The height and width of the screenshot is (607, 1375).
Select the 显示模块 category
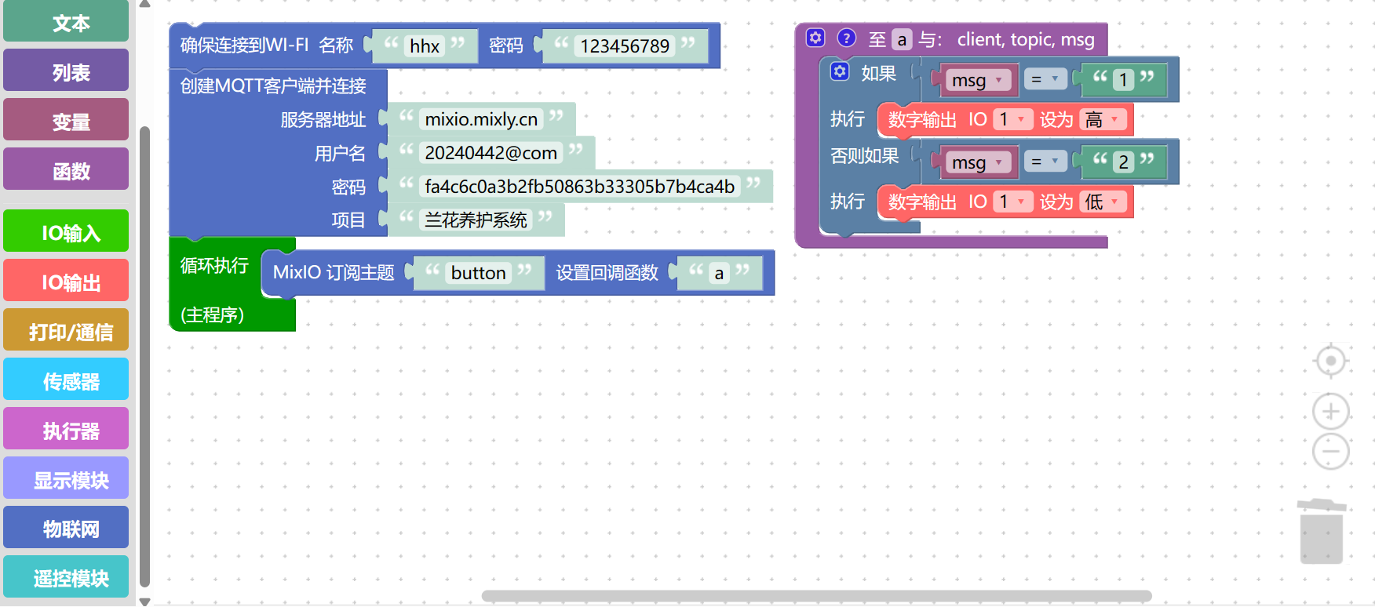click(x=66, y=478)
